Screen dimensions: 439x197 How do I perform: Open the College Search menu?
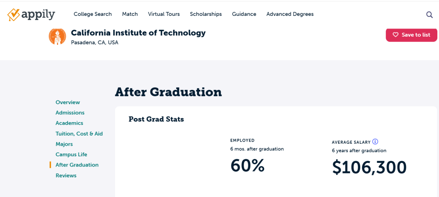pyautogui.click(x=93, y=14)
